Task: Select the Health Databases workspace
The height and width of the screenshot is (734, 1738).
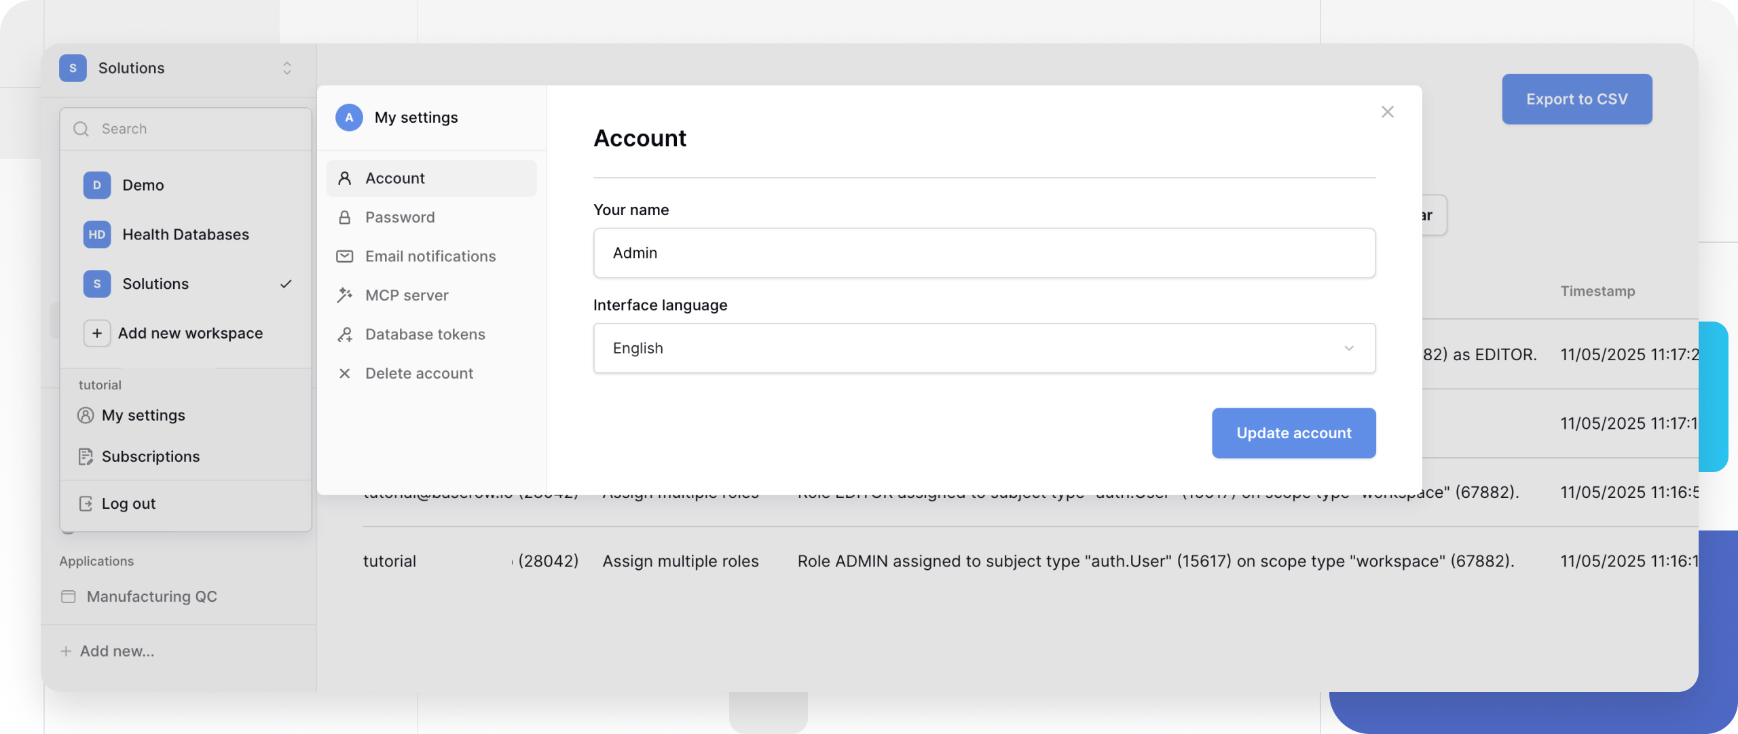Action: coord(185,234)
